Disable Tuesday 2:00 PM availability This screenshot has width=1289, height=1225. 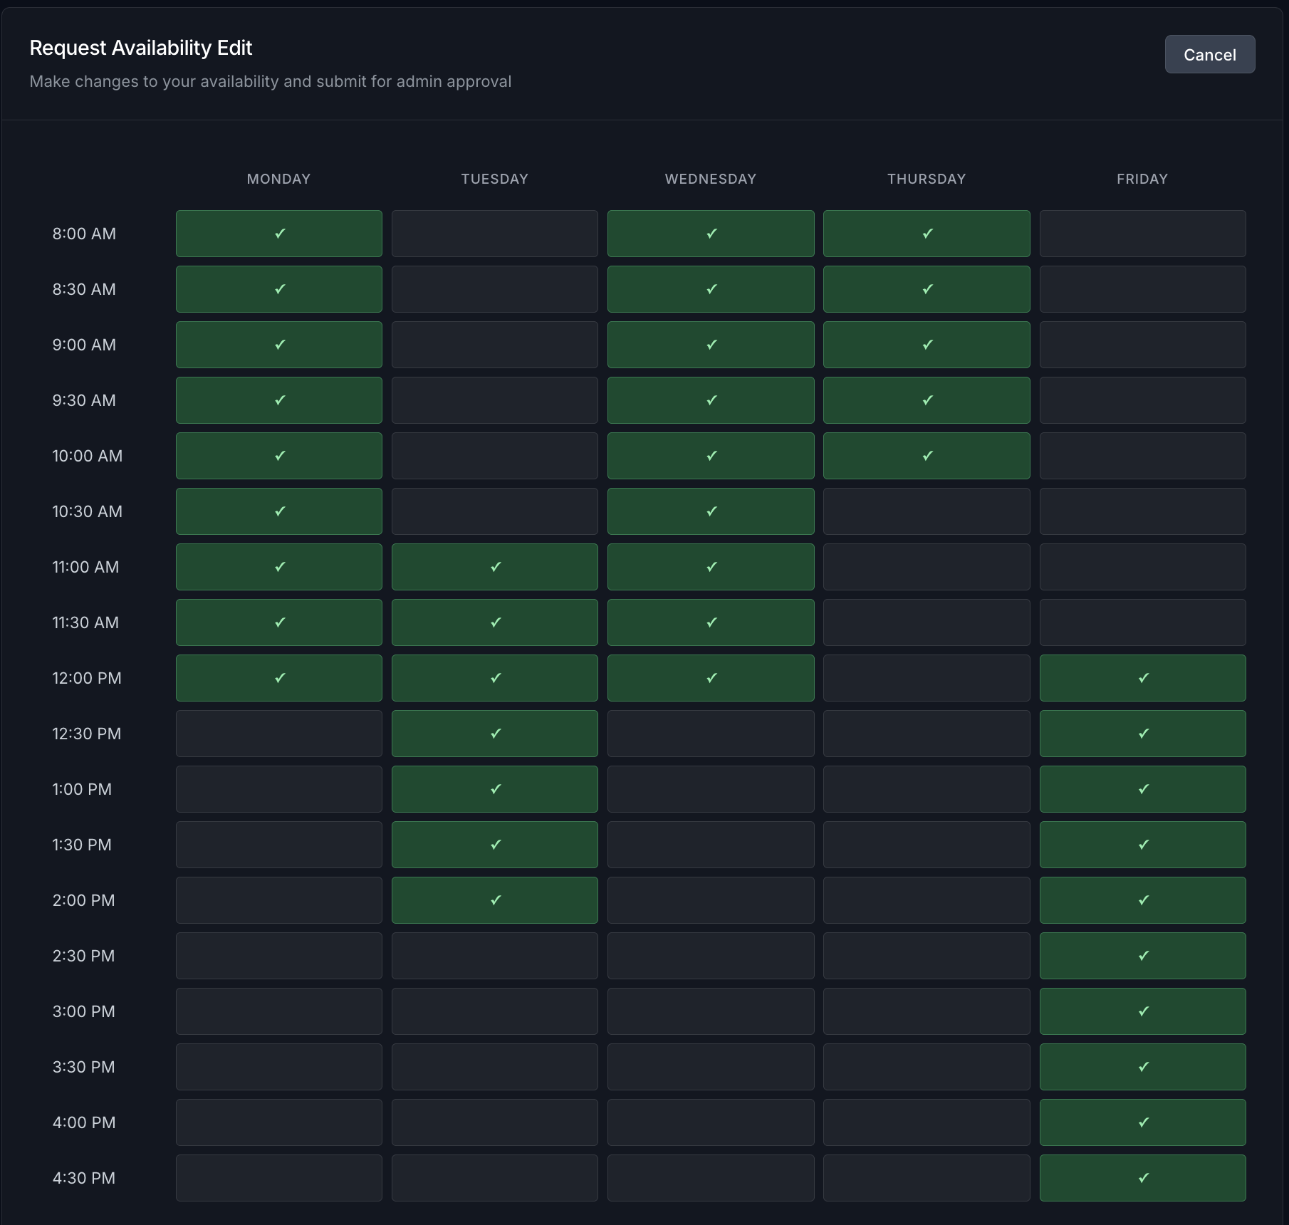pos(494,900)
